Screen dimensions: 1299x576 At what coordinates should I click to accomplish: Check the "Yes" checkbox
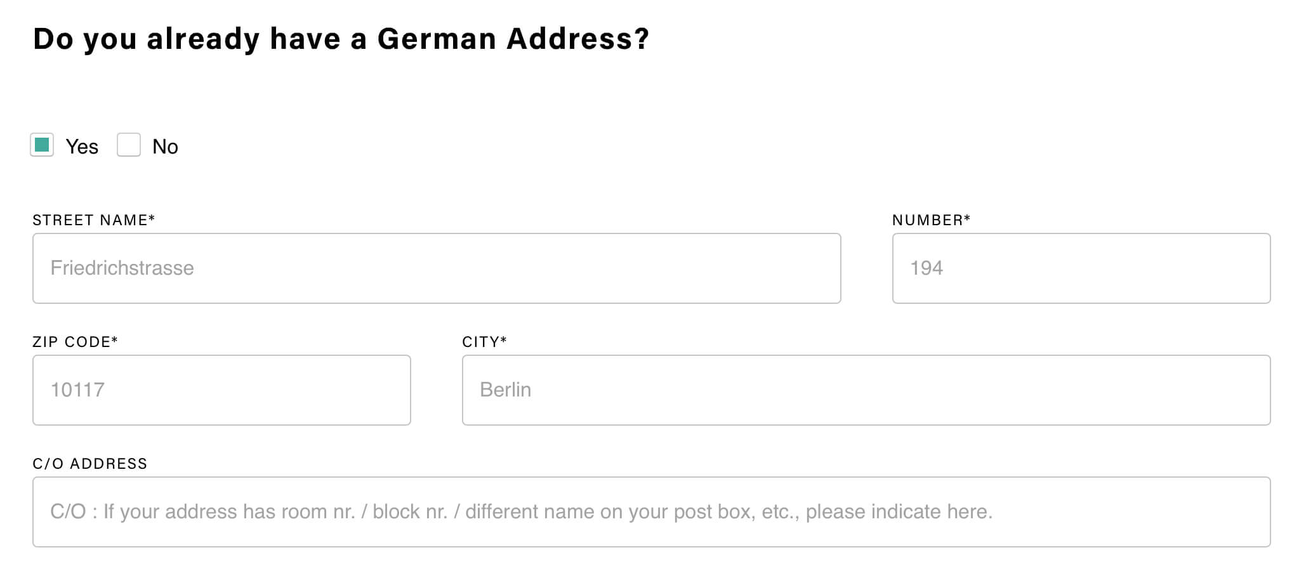[42, 145]
